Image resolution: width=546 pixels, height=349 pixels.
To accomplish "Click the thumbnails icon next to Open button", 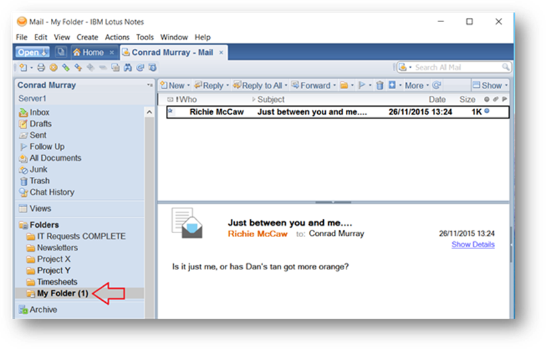I will pos(61,52).
